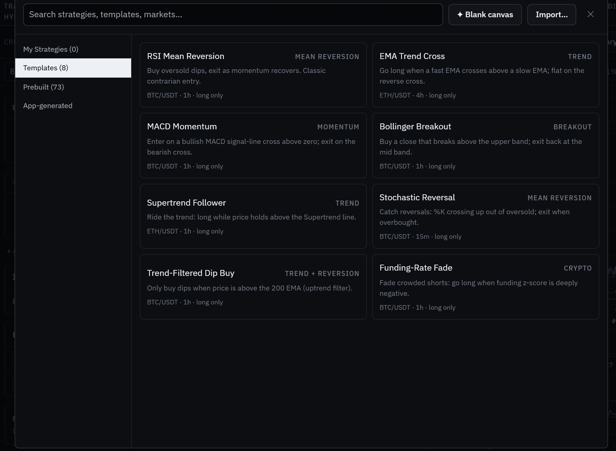
Task: Open the Supertrend Follower template
Action: (x=253, y=216)
